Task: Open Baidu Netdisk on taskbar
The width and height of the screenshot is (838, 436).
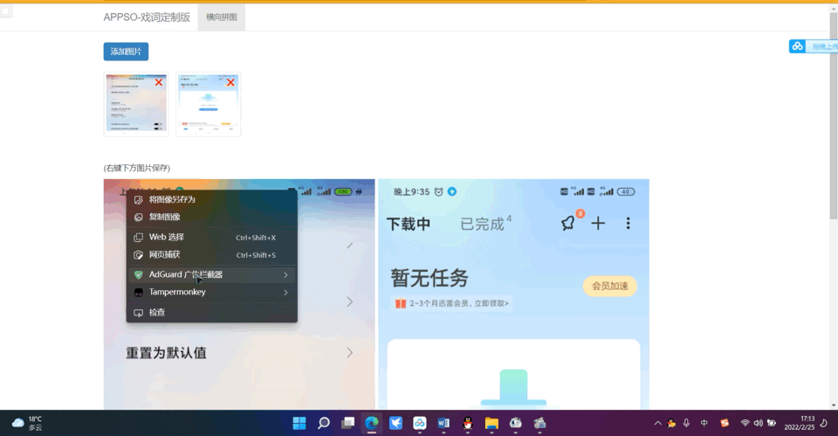Action: [420, 423]
